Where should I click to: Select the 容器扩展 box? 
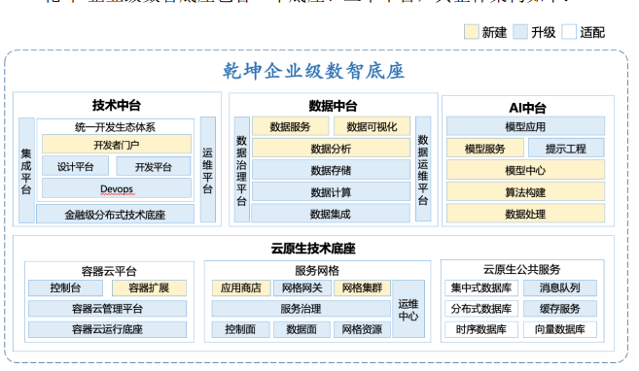[149, 288]
